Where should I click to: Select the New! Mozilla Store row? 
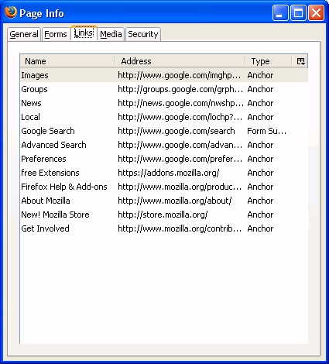click(x=164, y=215)
